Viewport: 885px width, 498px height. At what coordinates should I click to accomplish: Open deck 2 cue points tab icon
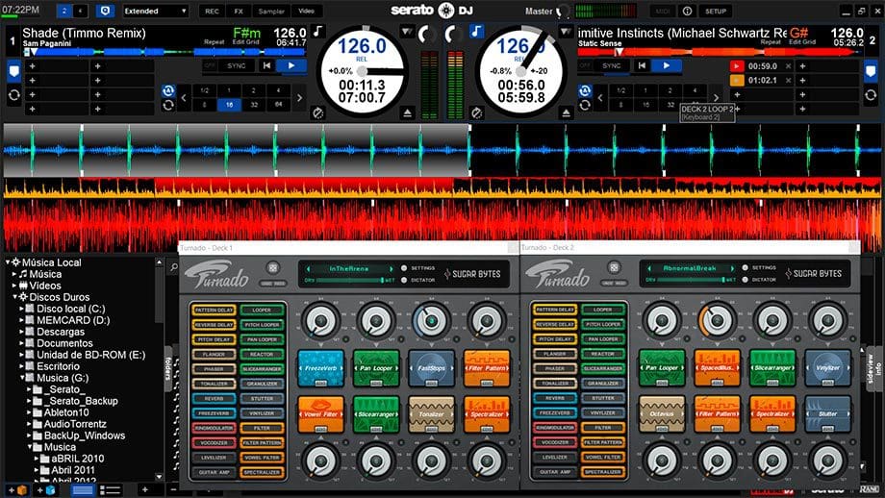tap(871, 72)
